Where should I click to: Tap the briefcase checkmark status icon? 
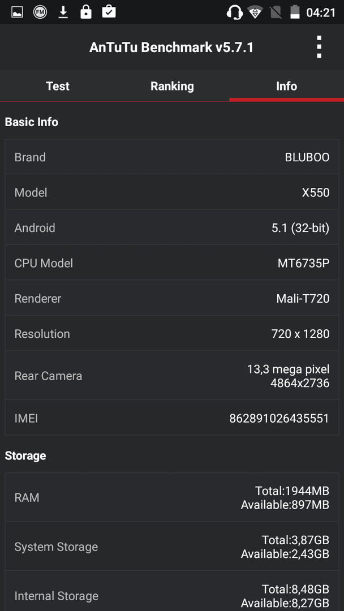(x=109, y=12)
